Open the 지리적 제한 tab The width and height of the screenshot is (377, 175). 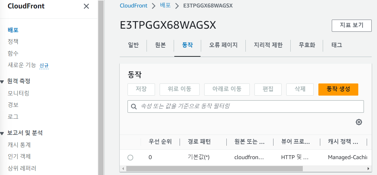click(x=268, y=45)
